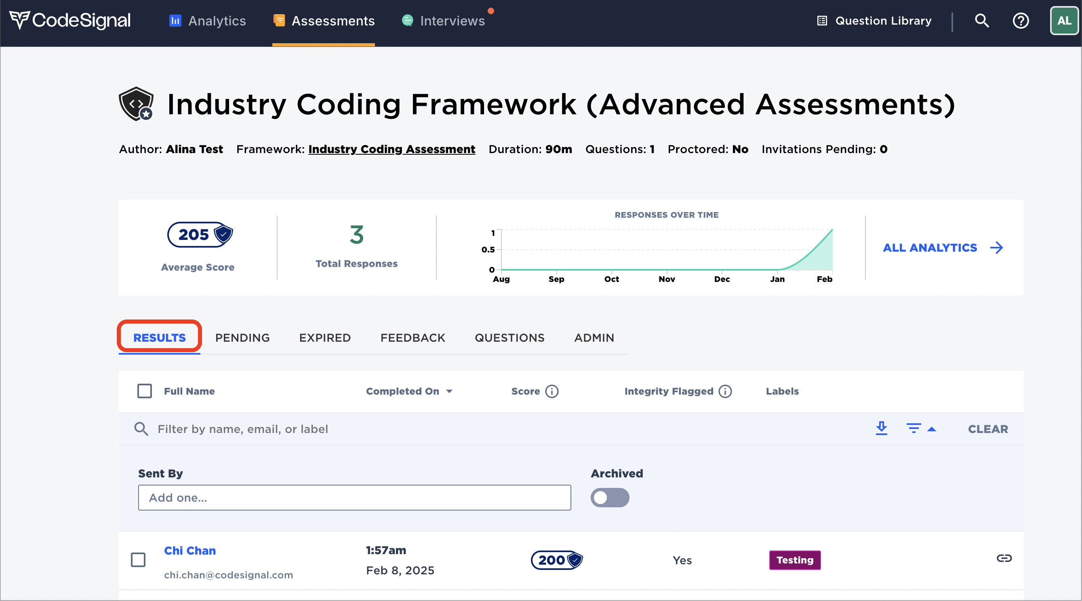Image resolution: width=1082 pixels, height=601 pixels.
Task: Open the Industry Coding Assessment framework link
Action: pos(392,149)
